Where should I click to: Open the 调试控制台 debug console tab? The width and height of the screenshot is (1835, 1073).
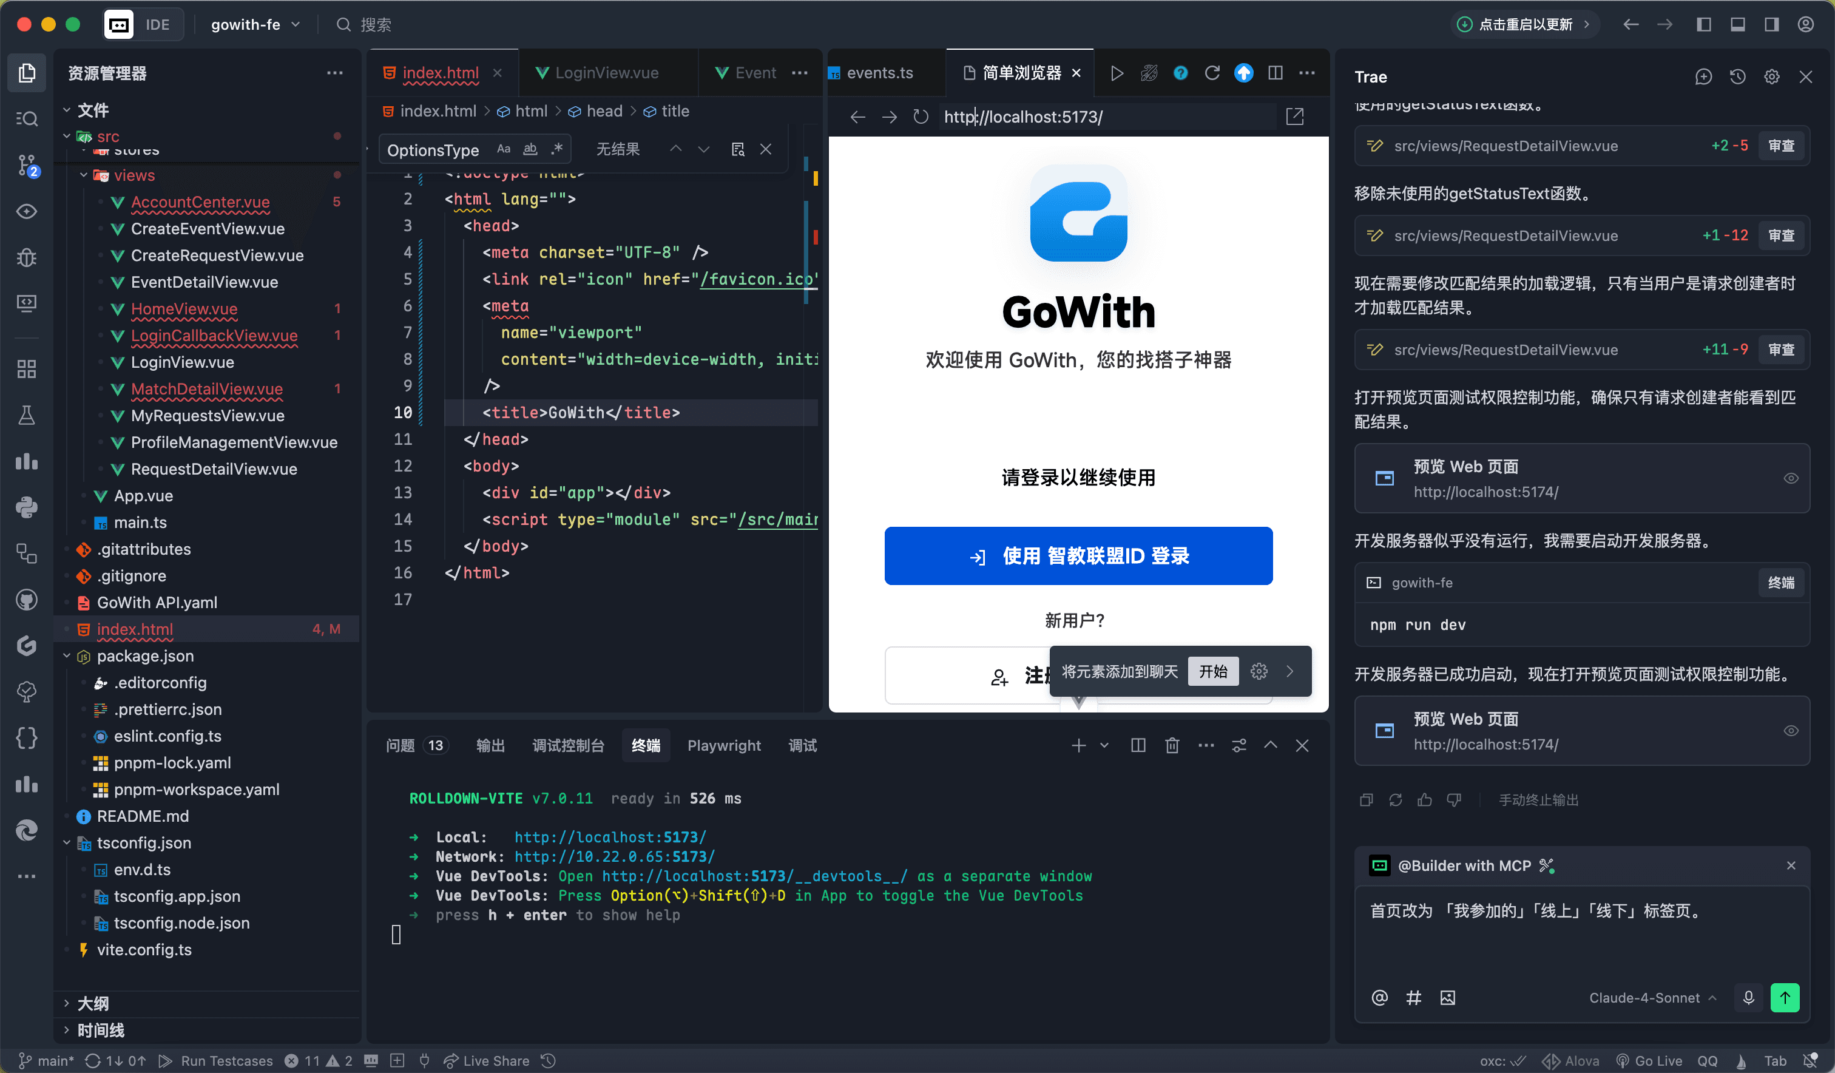[568, 745]
